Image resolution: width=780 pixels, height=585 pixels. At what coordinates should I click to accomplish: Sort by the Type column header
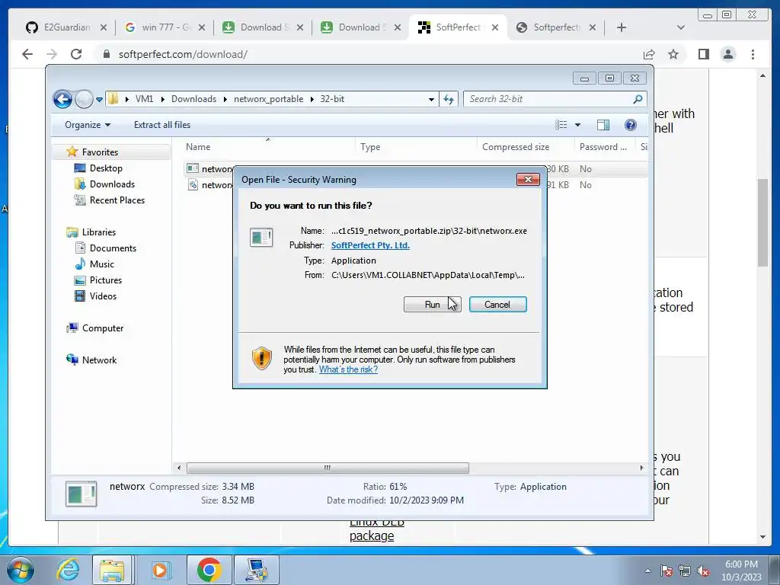370,147
